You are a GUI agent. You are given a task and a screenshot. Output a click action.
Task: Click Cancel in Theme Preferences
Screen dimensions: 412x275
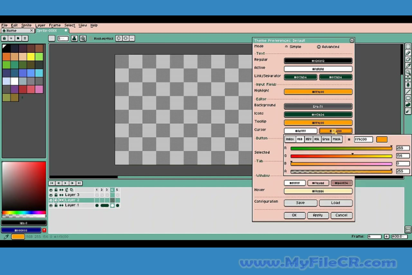[341, 215]
